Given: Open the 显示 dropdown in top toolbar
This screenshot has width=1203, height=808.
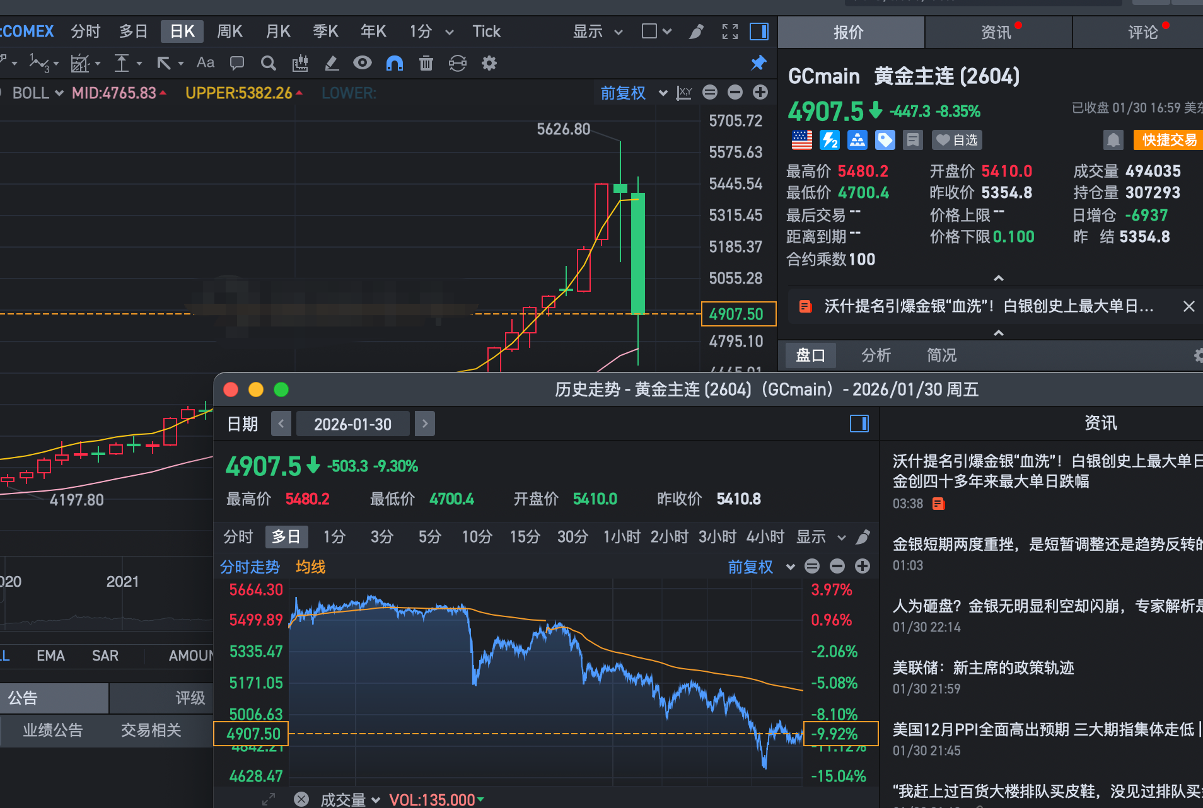Looking at the screenshot, I should [x=597, y=32].
